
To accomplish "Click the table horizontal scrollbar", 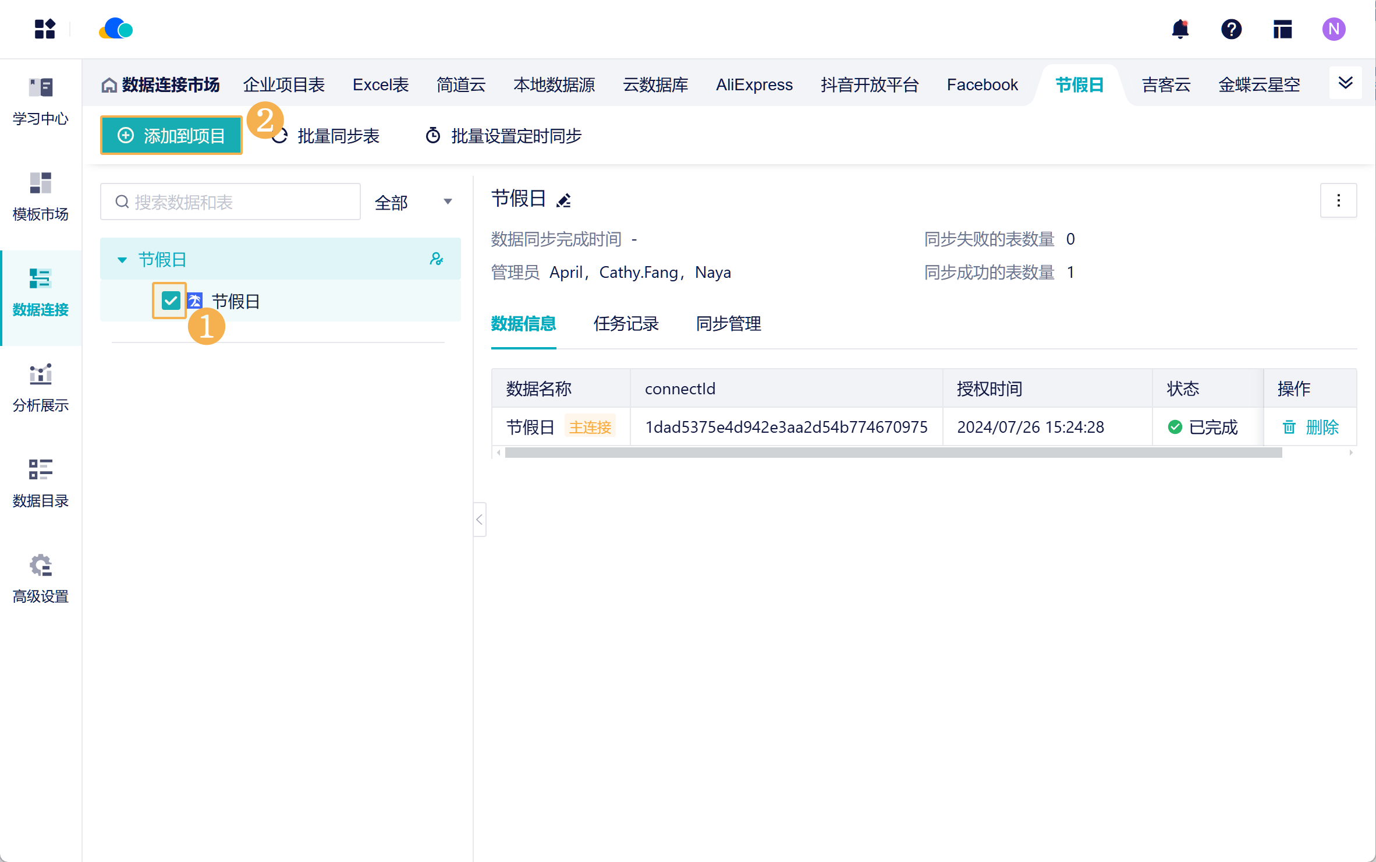I will [x=893, y=453].
